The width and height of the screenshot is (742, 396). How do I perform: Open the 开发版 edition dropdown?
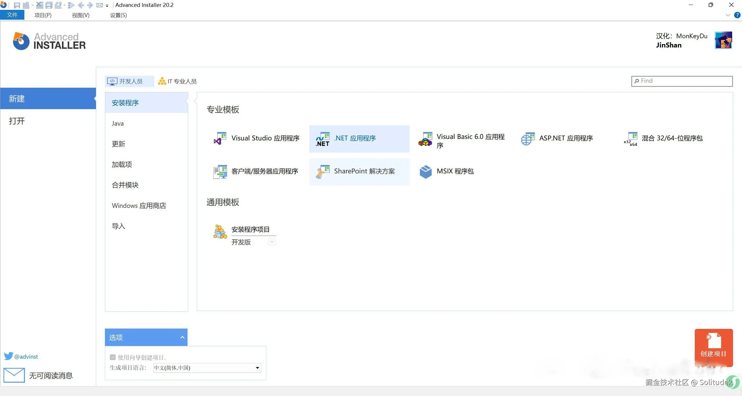click(x=272, y=242)
